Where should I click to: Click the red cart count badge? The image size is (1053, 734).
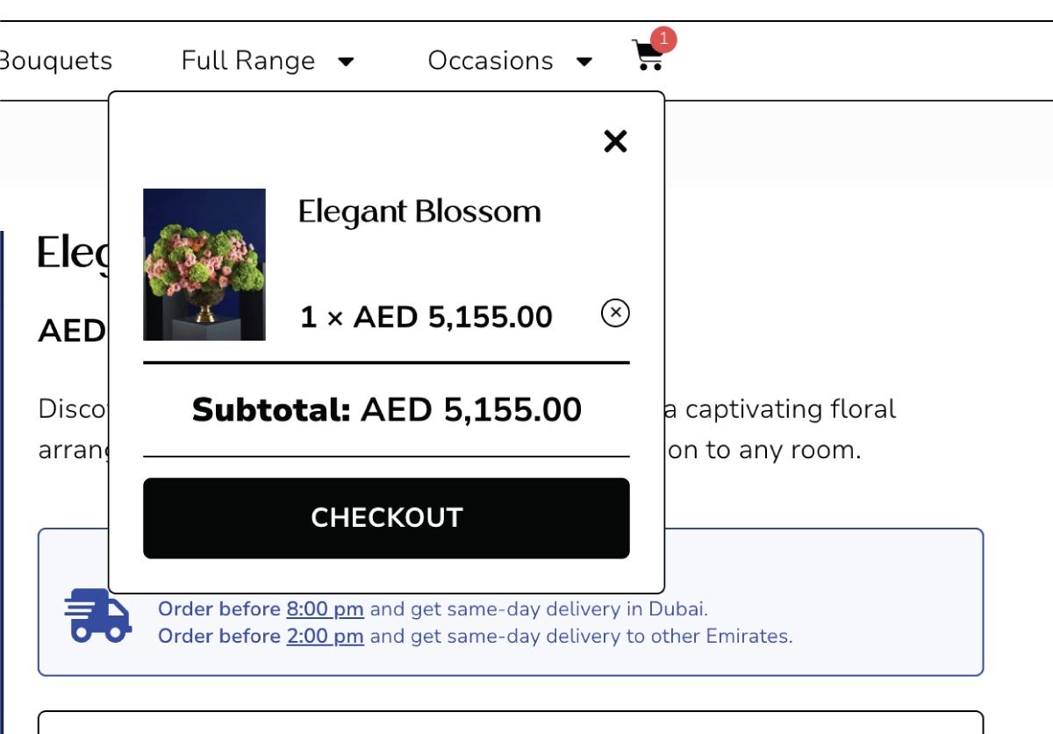click(x=664, y=39)
